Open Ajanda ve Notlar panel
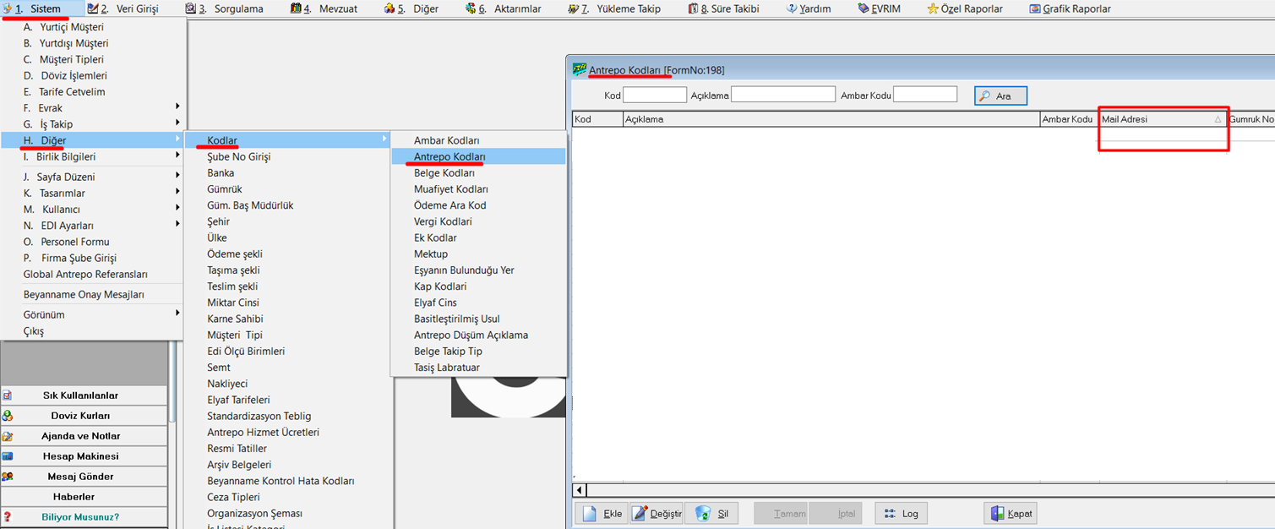The image size is (1275, 529). pyautogui.click(x=84, y=436)
